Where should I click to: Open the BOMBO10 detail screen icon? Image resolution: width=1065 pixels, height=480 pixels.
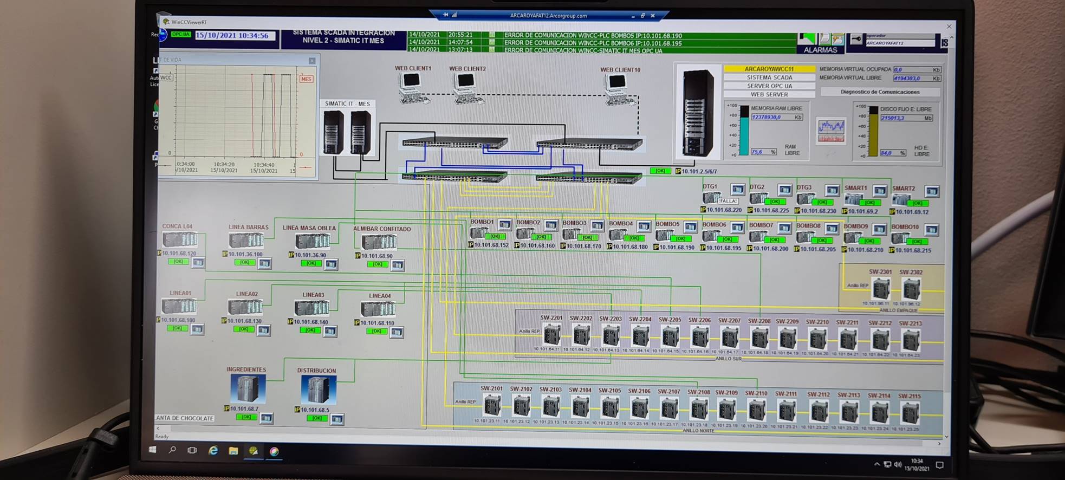click(x=931, y=229)
